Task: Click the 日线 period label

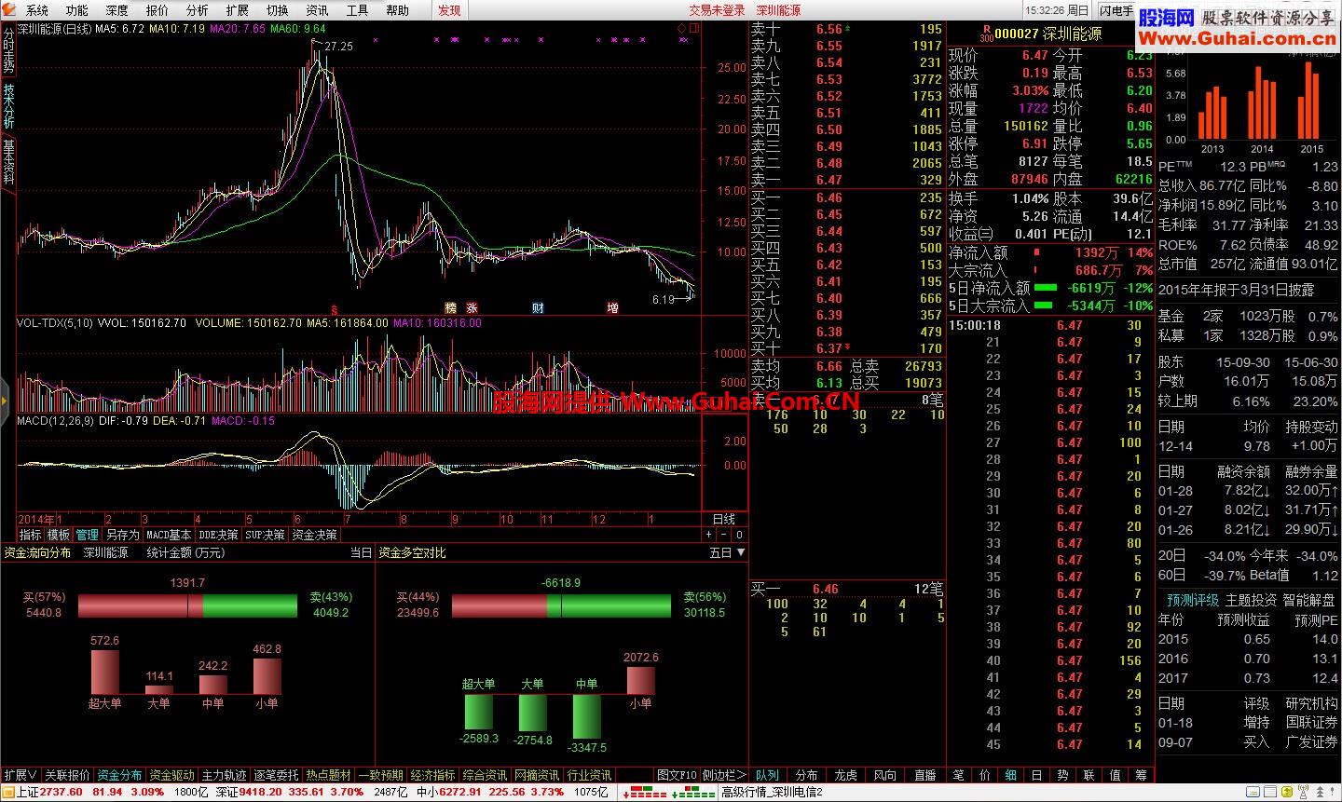Action: click(724, 519)
